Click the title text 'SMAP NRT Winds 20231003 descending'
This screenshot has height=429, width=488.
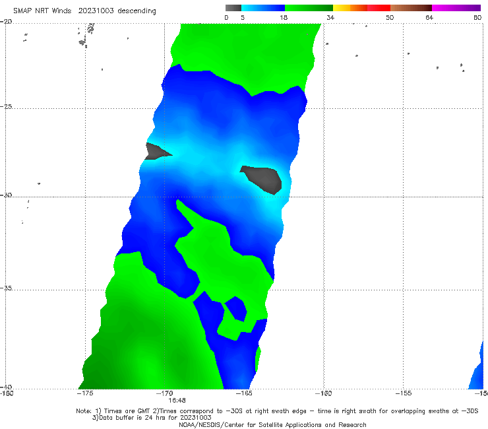click(84, 11)
